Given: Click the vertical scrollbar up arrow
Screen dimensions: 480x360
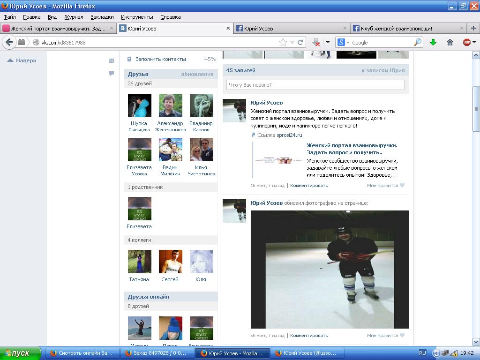Looking at the screenshot, I should click(476, 55).
